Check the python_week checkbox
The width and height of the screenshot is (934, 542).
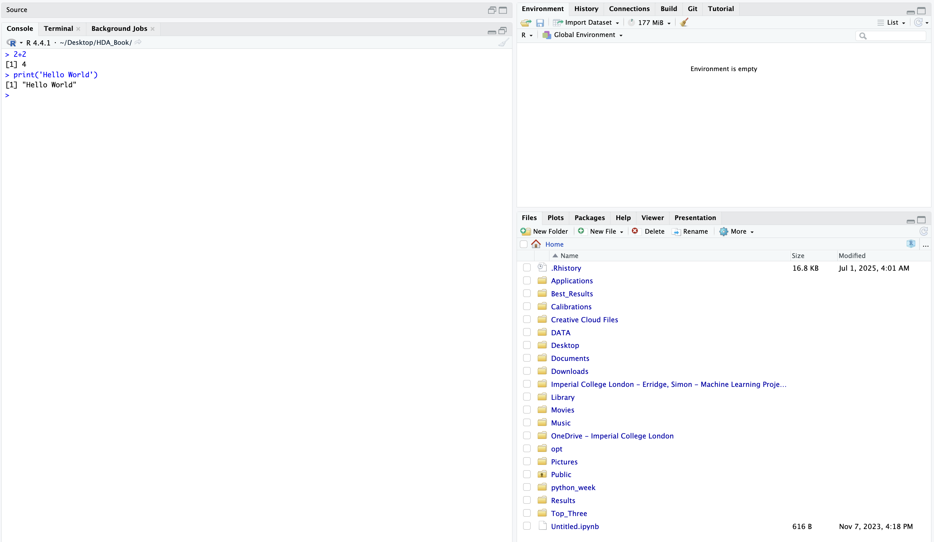tap(527, 487)
